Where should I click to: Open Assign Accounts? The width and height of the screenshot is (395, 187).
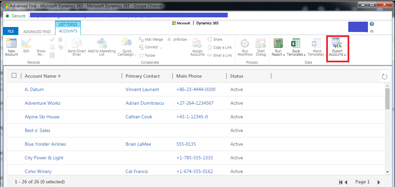point(197,47)
